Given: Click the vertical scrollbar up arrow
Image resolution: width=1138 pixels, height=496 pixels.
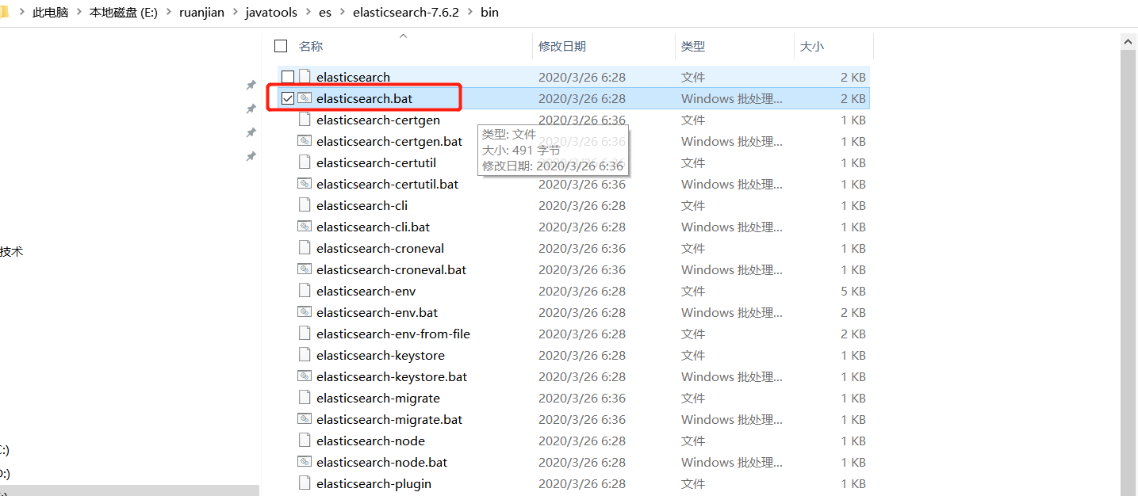Looking at the screenshot, I should 1129,41.
